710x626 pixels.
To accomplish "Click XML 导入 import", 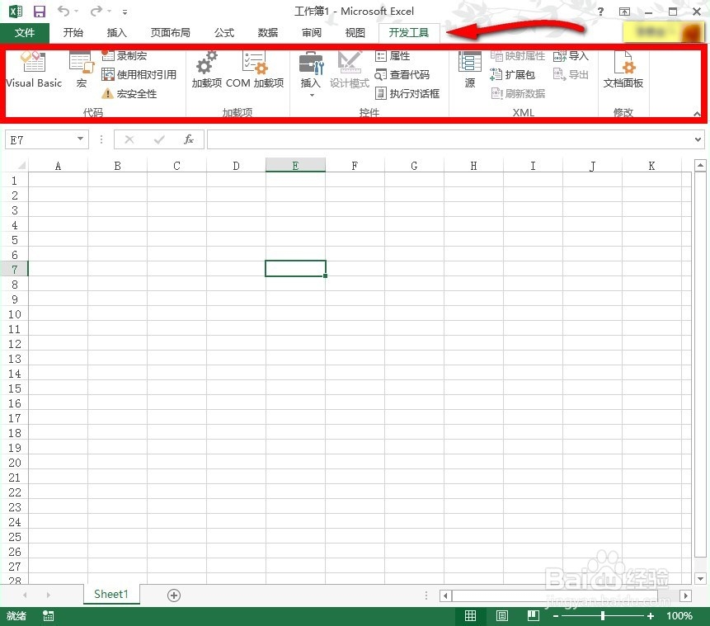I will click(x=571, y=56).
